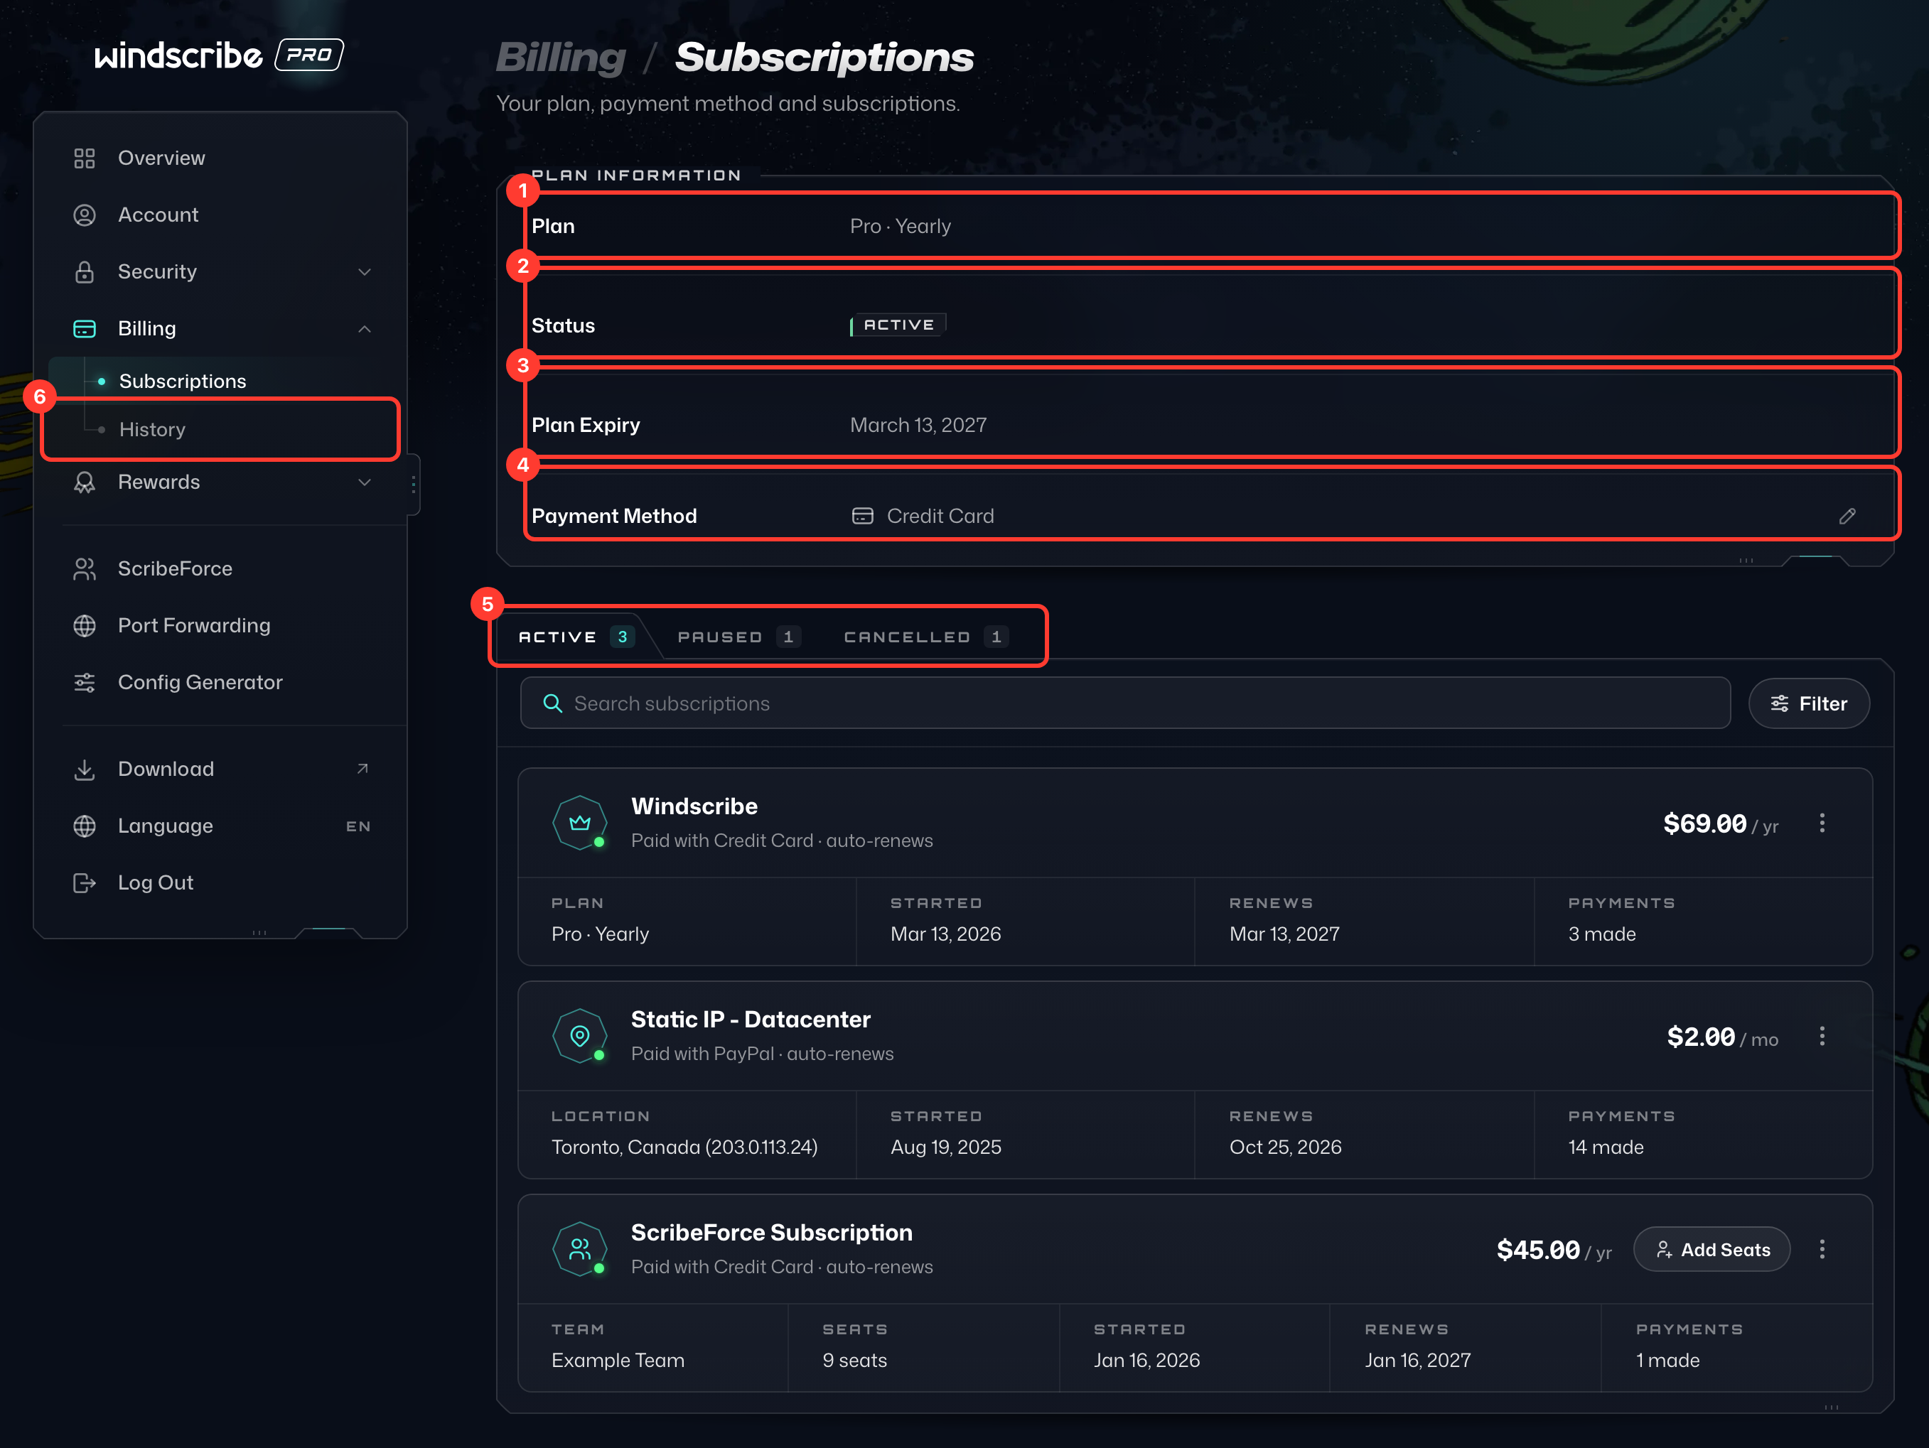1929x1448 pixels.
Task: Click the ACTIVE status badge
Action: pos(898,325)
